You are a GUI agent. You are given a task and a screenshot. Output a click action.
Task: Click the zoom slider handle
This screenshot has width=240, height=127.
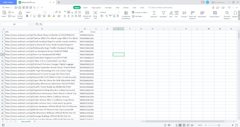219,125
